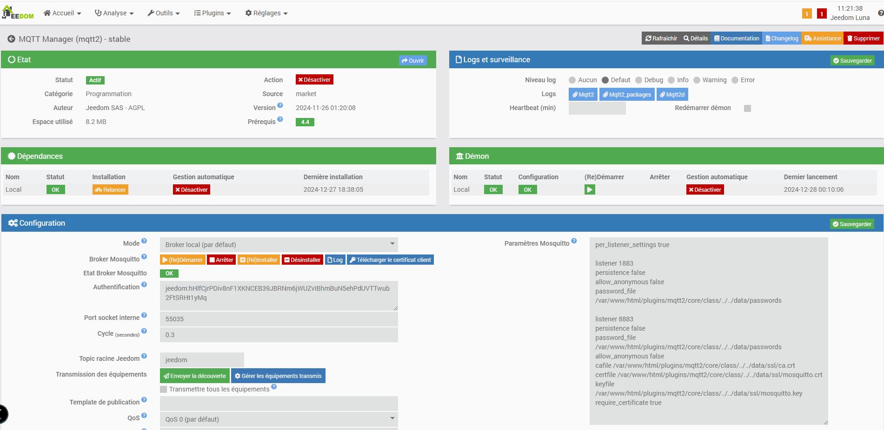Image resolution: width=884 pixels, height=430 pixels.
Task: Click Arrêter for Broker Mosquitto
Action: coord(221,260)
